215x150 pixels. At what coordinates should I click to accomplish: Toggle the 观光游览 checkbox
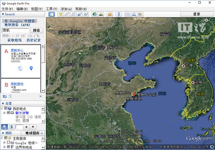pyautogui.click(x=9, y=112)
